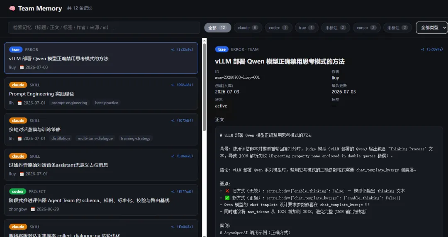This screenshot has height=237, width=448.
Task: Click calendar icon next to 2026-07-03 in vLLM card
Action: 22,68
